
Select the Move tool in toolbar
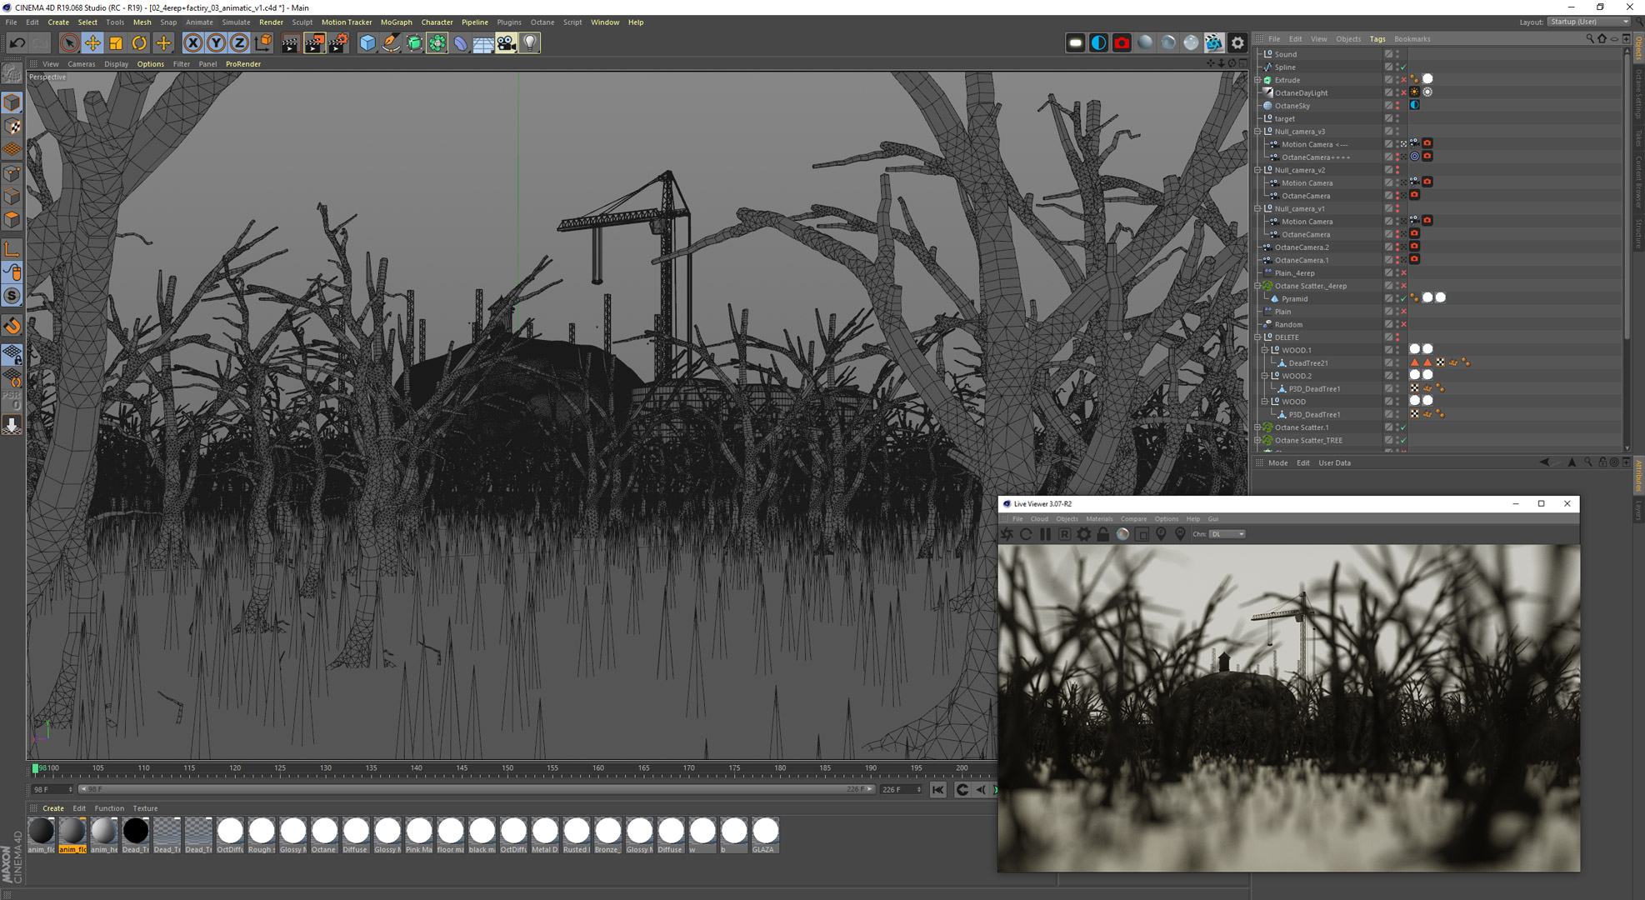pos(92,42)
